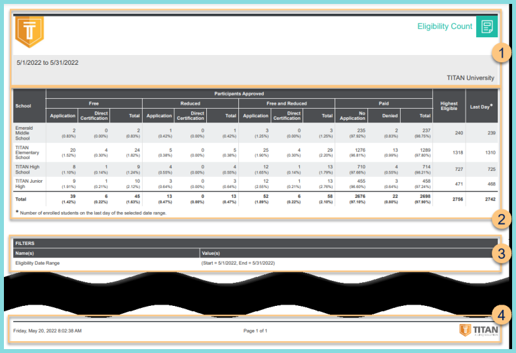Click the 'Reduced' group column header
Viewport: 516px width, 353px height.
[190, 103]
